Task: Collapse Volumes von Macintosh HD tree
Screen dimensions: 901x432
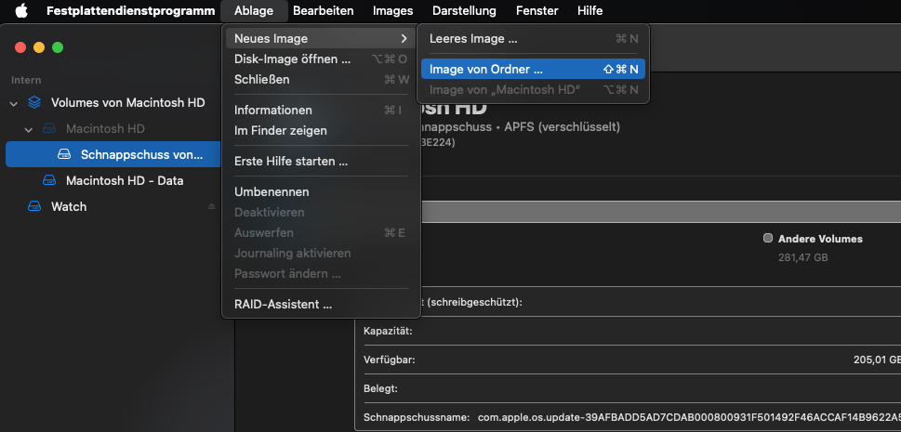Action: (x=13, y=103)
